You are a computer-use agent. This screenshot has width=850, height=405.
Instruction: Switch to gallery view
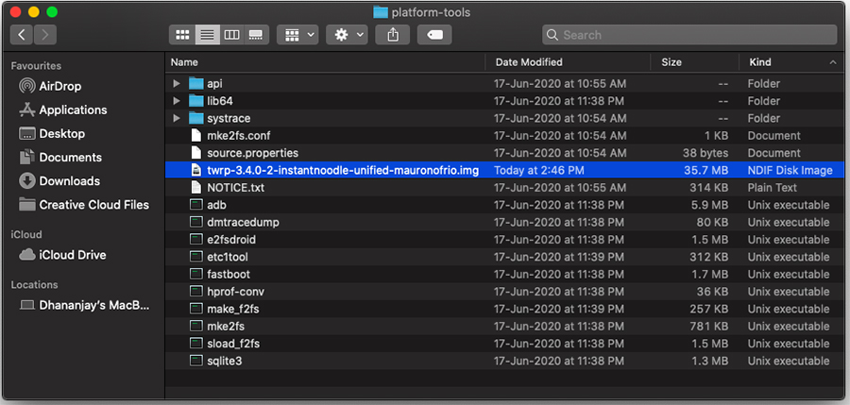[256, 35]
